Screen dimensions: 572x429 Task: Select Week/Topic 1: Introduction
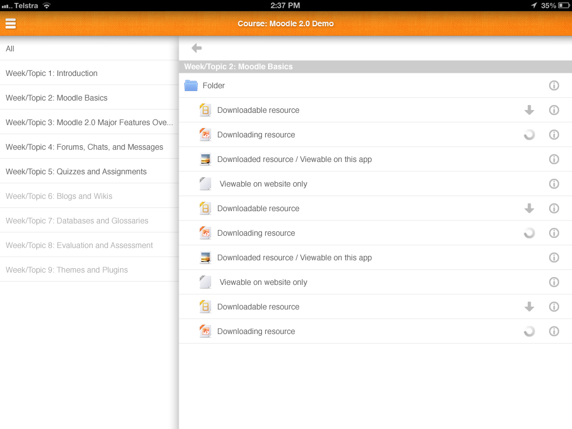coord(89,73)
